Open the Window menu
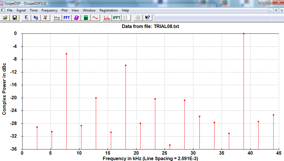The height and width of the screenshot is (161, 284). pyautogui.click(x=89, y=10)
